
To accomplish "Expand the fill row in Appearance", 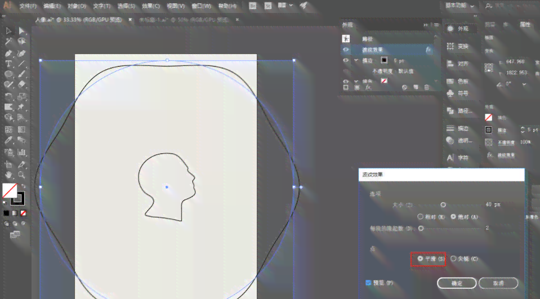I will coord(356,81).
